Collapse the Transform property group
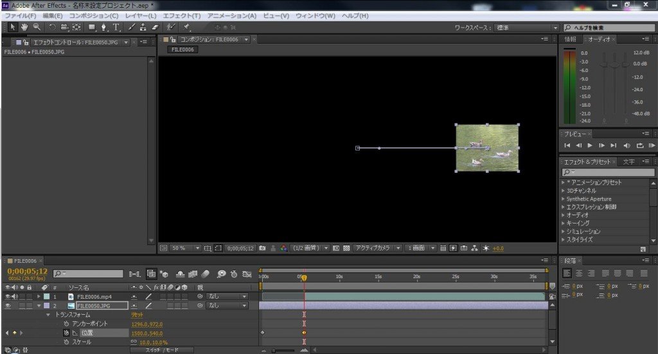 [x=48, y=315]
